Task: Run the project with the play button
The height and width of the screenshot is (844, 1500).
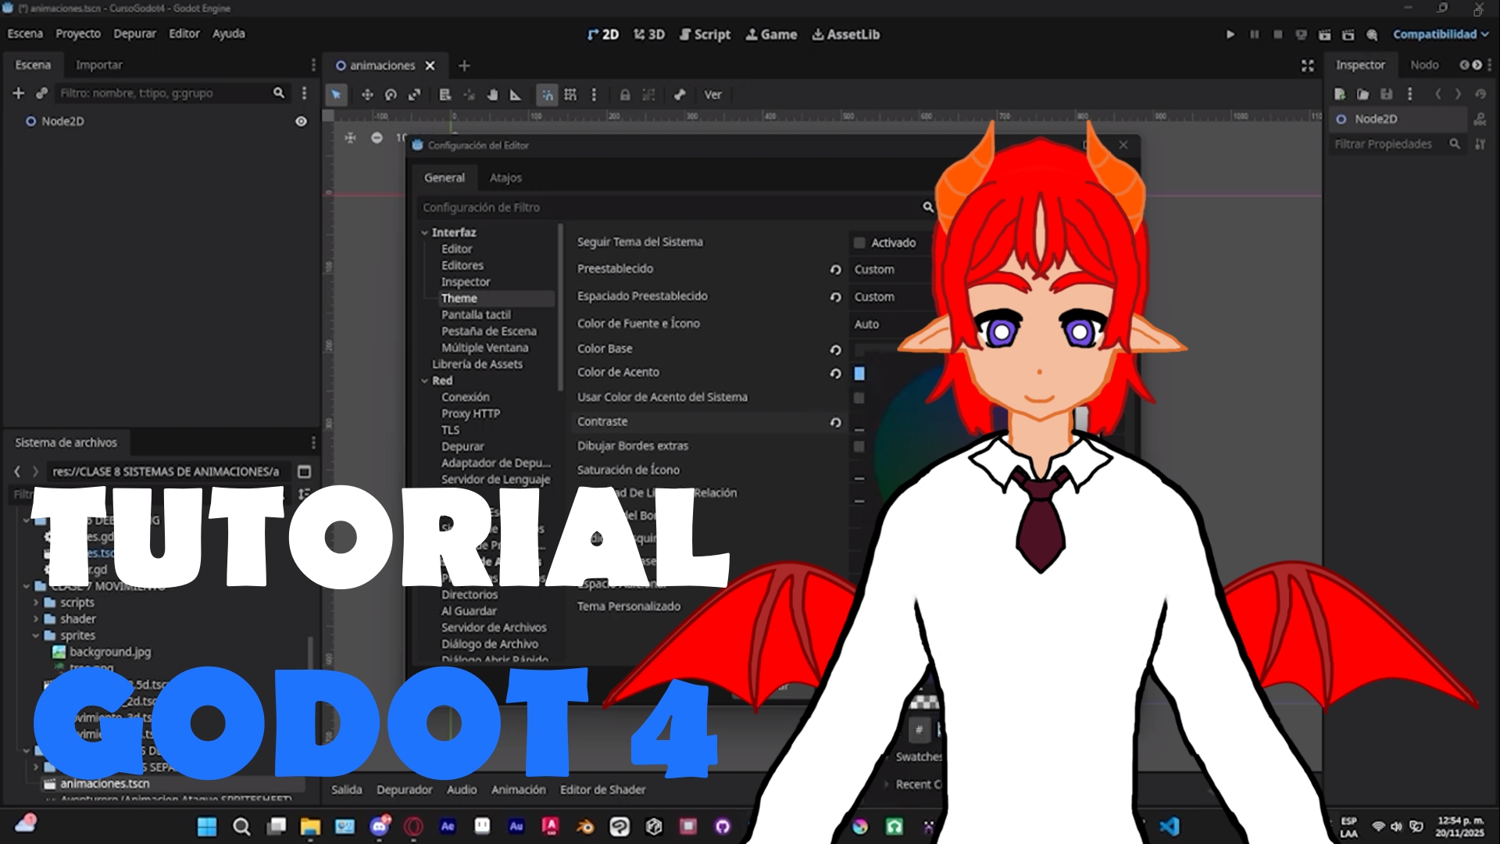Action: coord(1230,34)
